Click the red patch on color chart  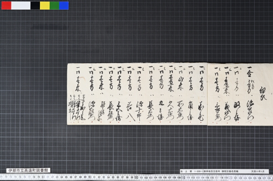tap(6, 5)
